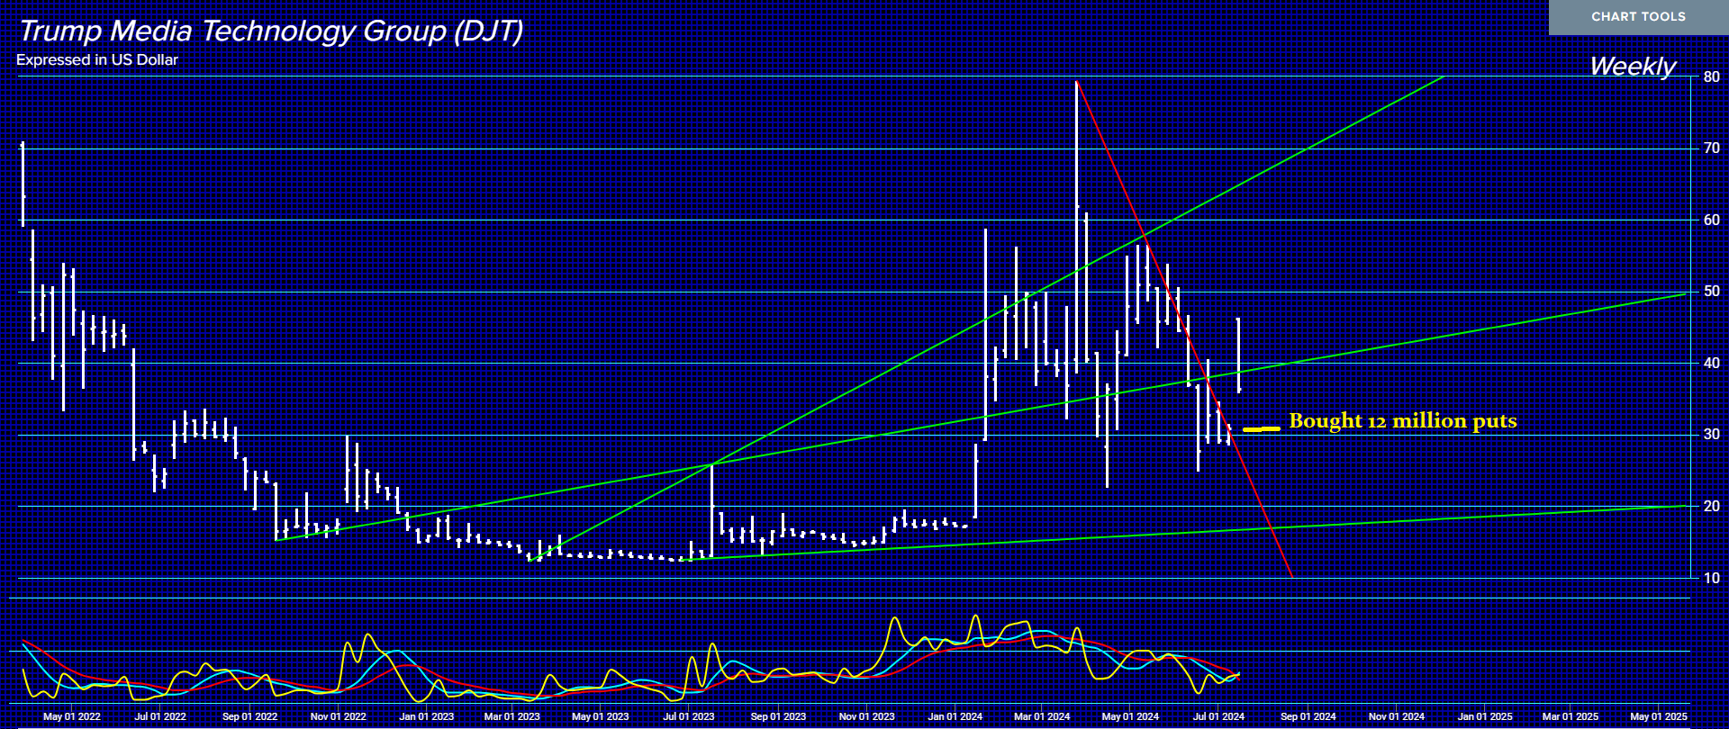Click the Jan 01 2025 date label
Screen dimensions: 1729x729
1485,717
